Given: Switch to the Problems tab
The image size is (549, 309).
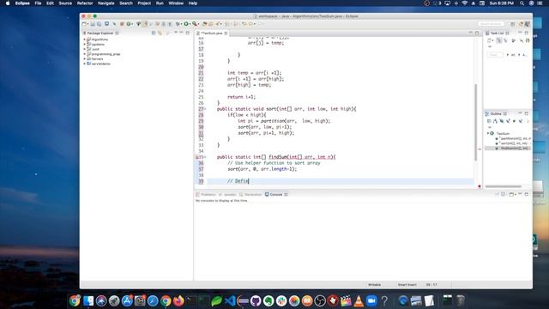Looking at the screenshot, I should click(x=206, y=195).
